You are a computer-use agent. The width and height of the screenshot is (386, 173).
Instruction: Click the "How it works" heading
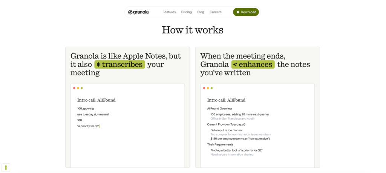(193, 30)
